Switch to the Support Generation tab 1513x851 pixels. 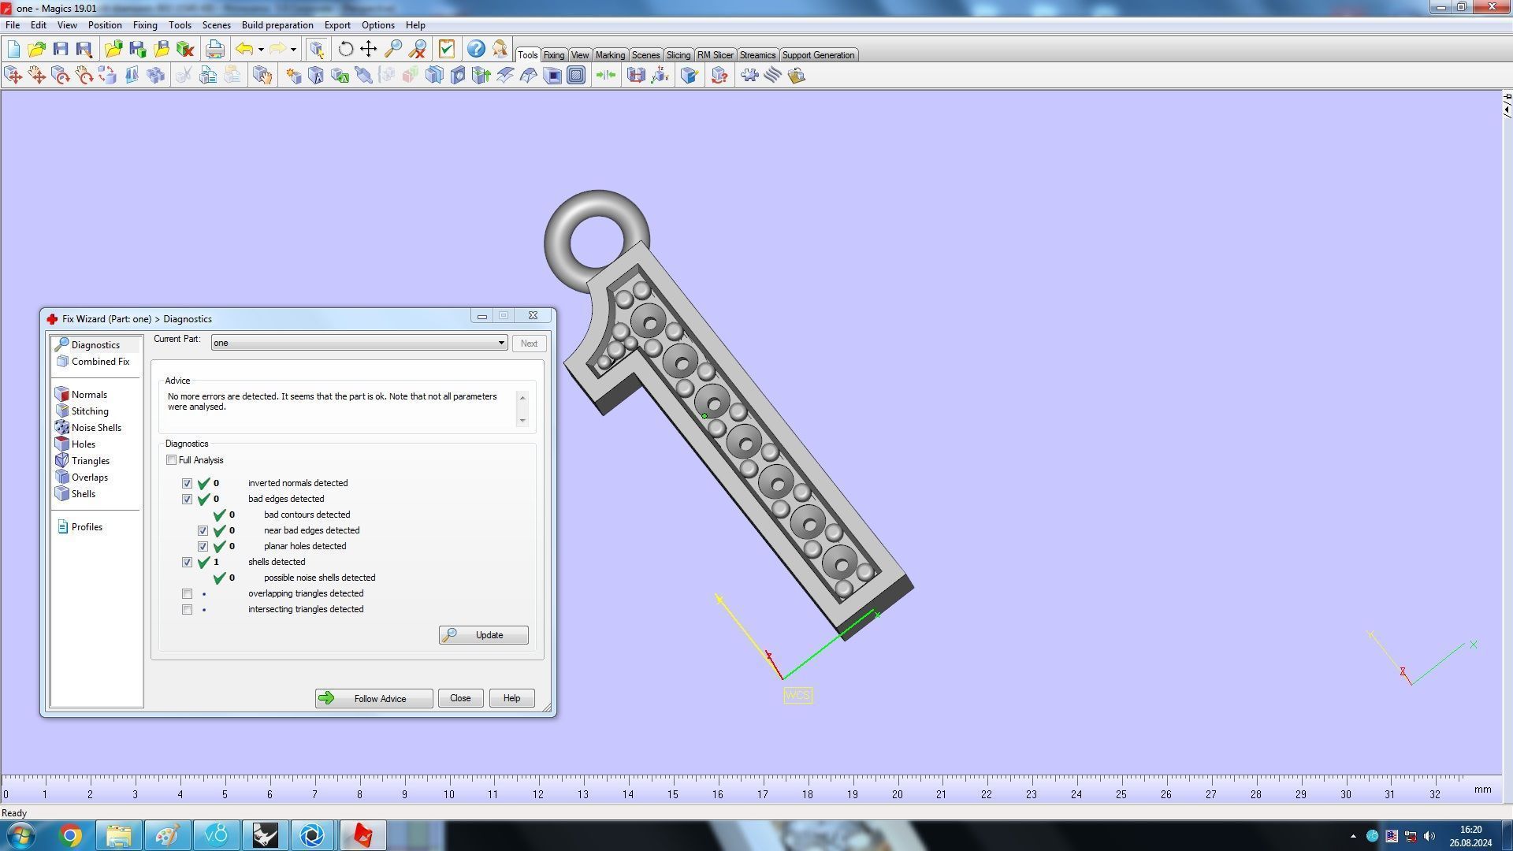click(x=817, y=55)
